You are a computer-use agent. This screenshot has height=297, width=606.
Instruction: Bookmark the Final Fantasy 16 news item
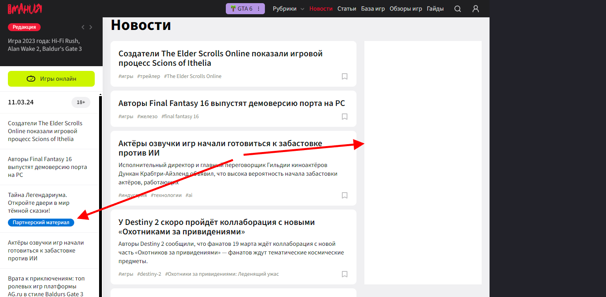coord(344,117)
